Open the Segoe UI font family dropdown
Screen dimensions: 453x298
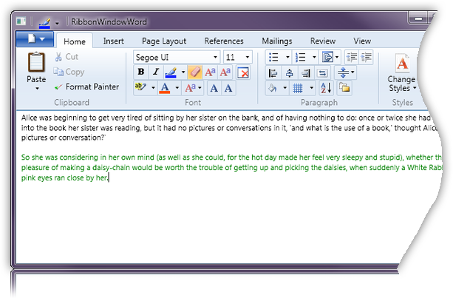[x=215, y=57]
